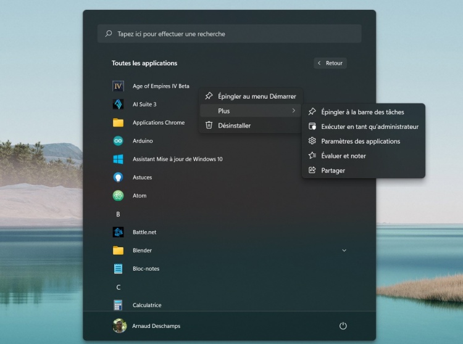Click the Battle.net app name
463x344 pixels.
tap(144, 232)
